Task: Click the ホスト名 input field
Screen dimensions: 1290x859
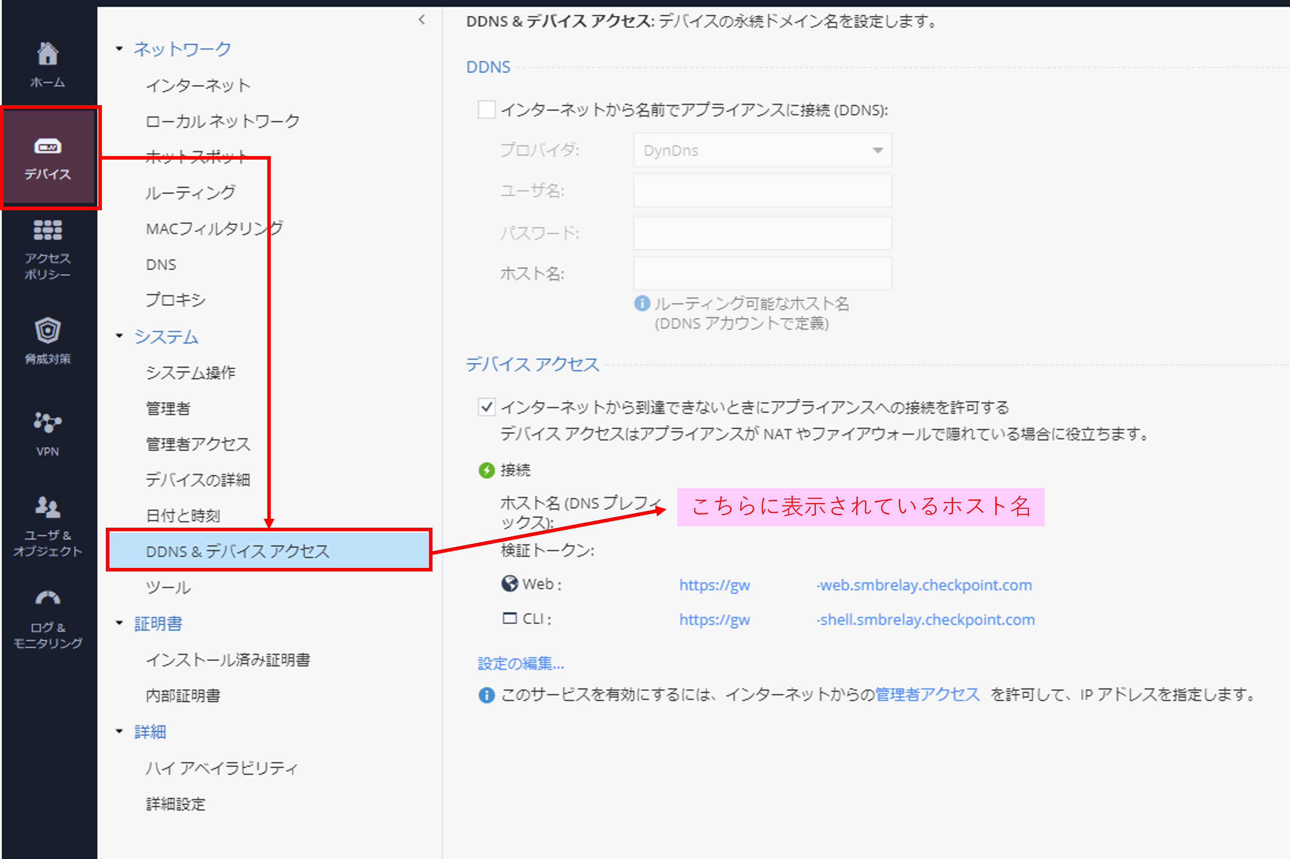Action: (x=762, y=273)
